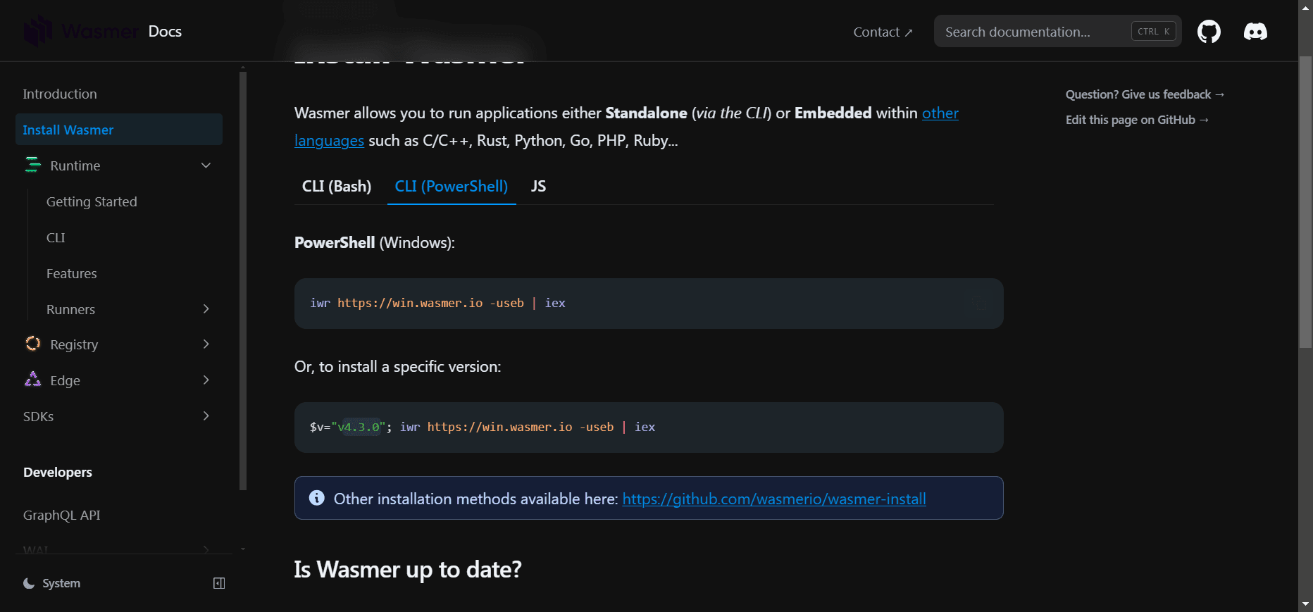Click the Runtime section icon
The image size is (1313, 612).
(x=32, y=166)
